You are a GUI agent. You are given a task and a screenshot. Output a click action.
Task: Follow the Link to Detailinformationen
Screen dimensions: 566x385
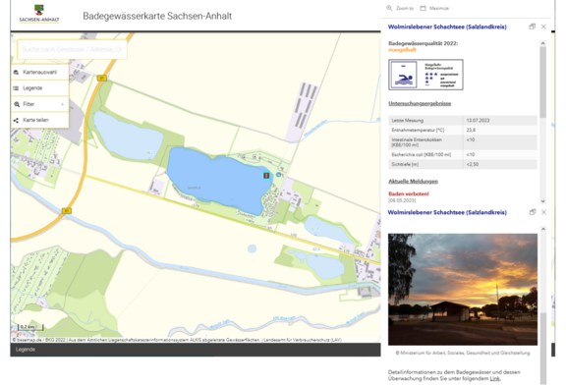pos(495,378)
